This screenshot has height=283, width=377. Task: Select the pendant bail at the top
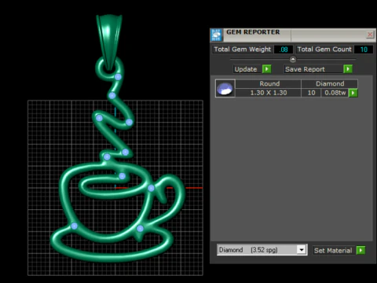[109, 42]
